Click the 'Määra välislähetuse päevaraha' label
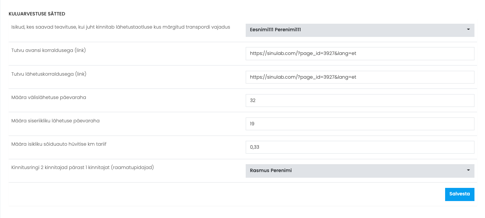Image resolution: width=485 pixels, height=218 pixels. tap(49, 98)
